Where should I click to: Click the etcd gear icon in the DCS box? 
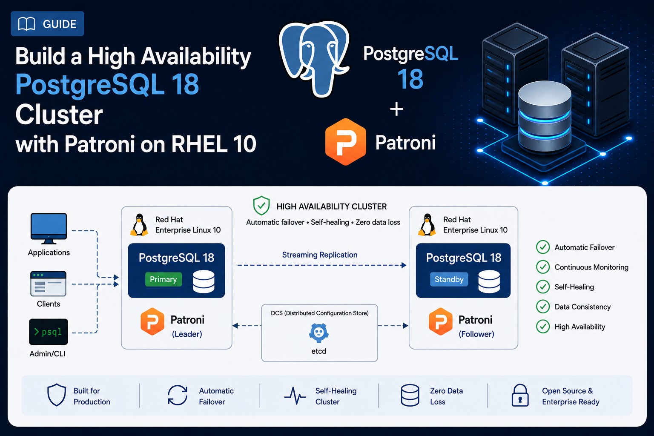click(x=318, y=333)
